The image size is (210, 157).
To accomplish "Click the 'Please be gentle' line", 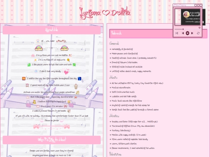I will 52,121.
